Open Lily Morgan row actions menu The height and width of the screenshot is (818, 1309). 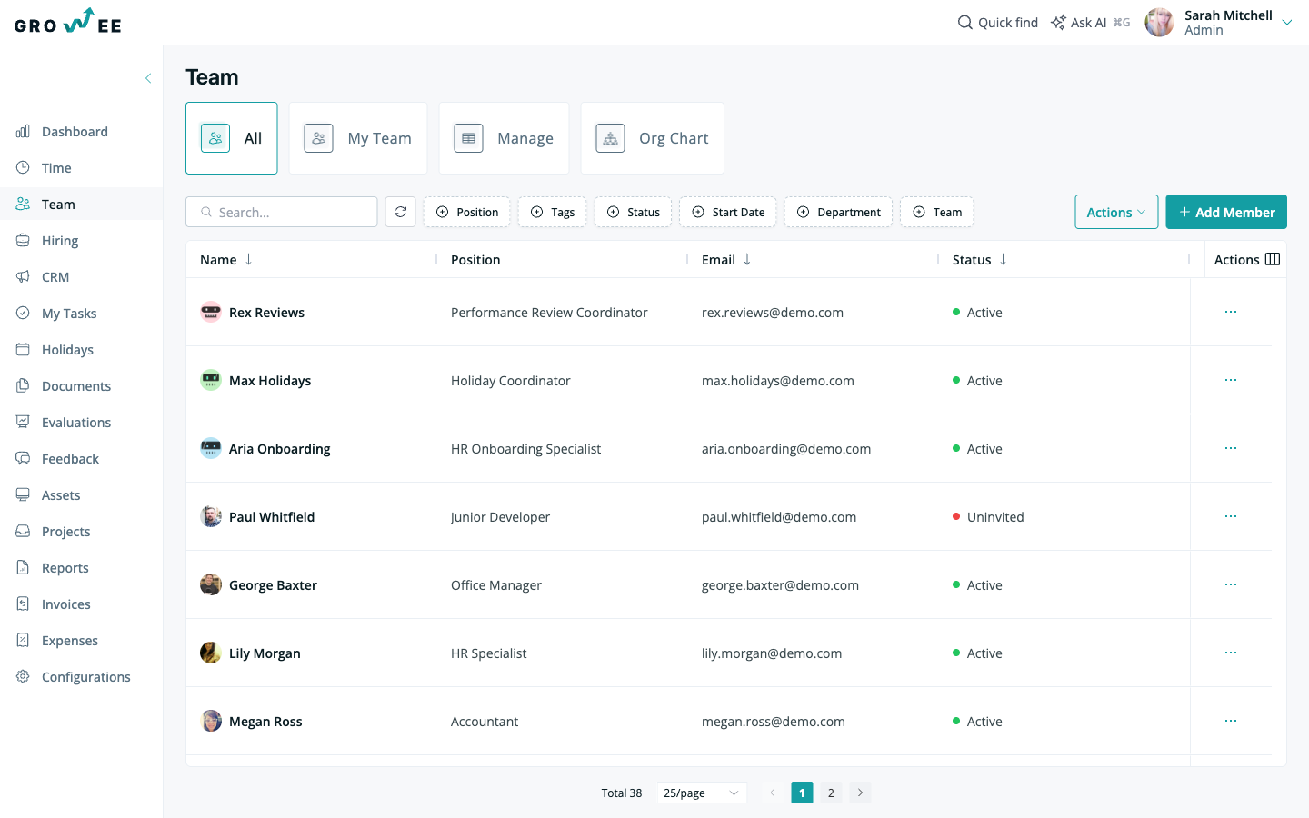click(1231, 653)
